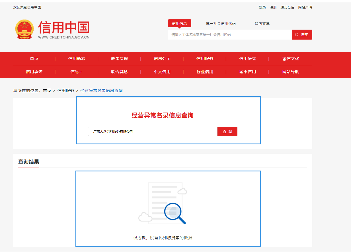Click the 登录 link

click(262, 7)
